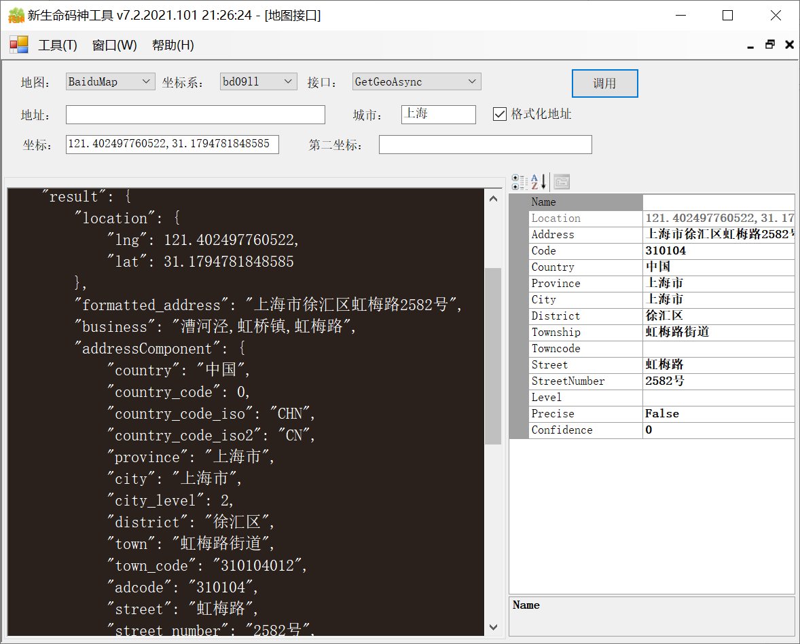Switch property grid to categorized view
This screenshot has height=644, width=800.
click(x=520, y=181)
